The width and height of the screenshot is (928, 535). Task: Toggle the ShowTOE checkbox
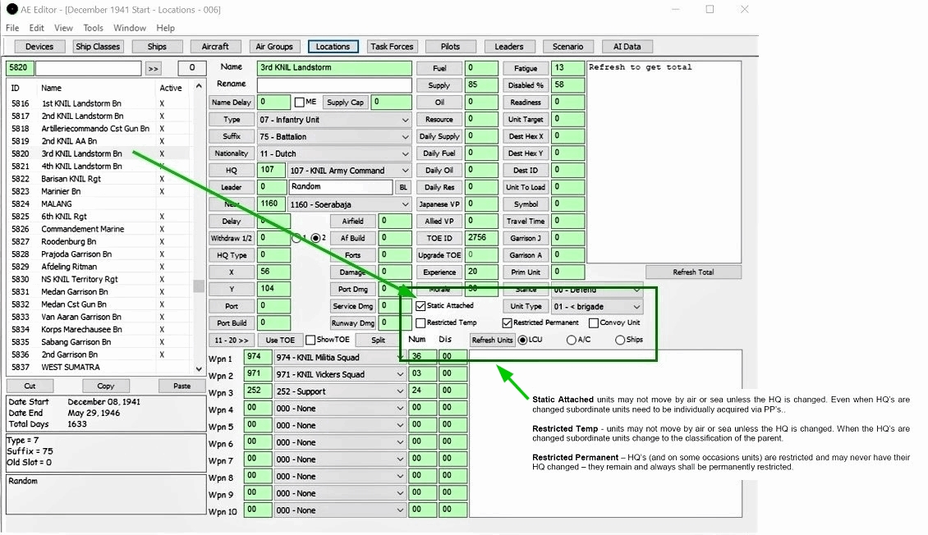point(310,340)
